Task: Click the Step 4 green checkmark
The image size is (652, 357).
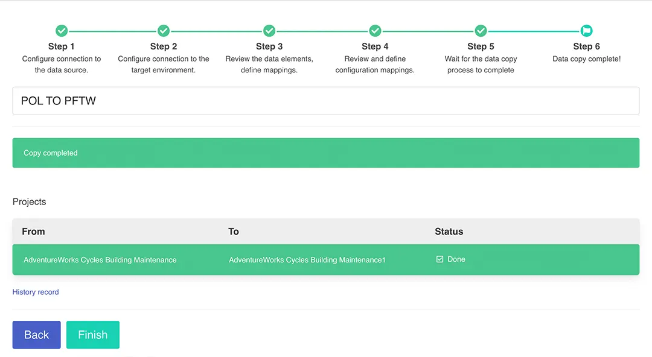Action: pyautogui.click(x=375, y=31)
